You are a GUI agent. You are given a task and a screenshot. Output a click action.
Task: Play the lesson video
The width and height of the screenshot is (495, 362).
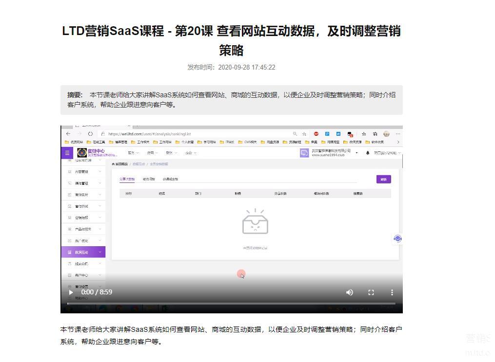click(x=71, y=292)
